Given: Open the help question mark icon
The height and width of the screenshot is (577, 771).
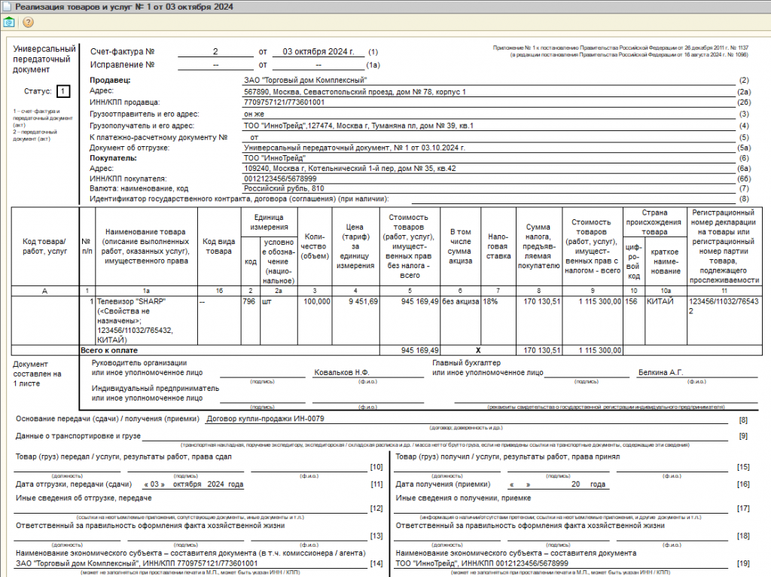Looking at the screenshot, I should [29, 22].
